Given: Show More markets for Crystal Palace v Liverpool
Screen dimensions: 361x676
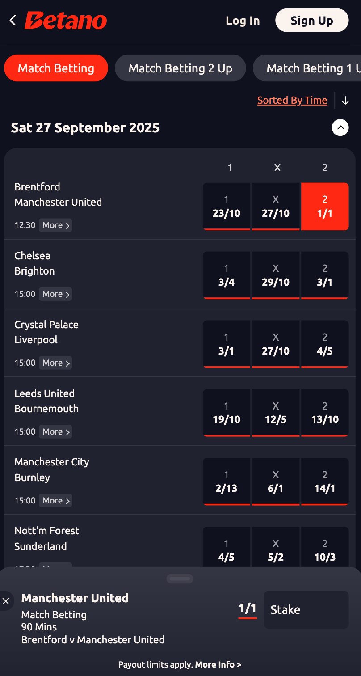Looking at the screenshot, I should coord(55,363).
